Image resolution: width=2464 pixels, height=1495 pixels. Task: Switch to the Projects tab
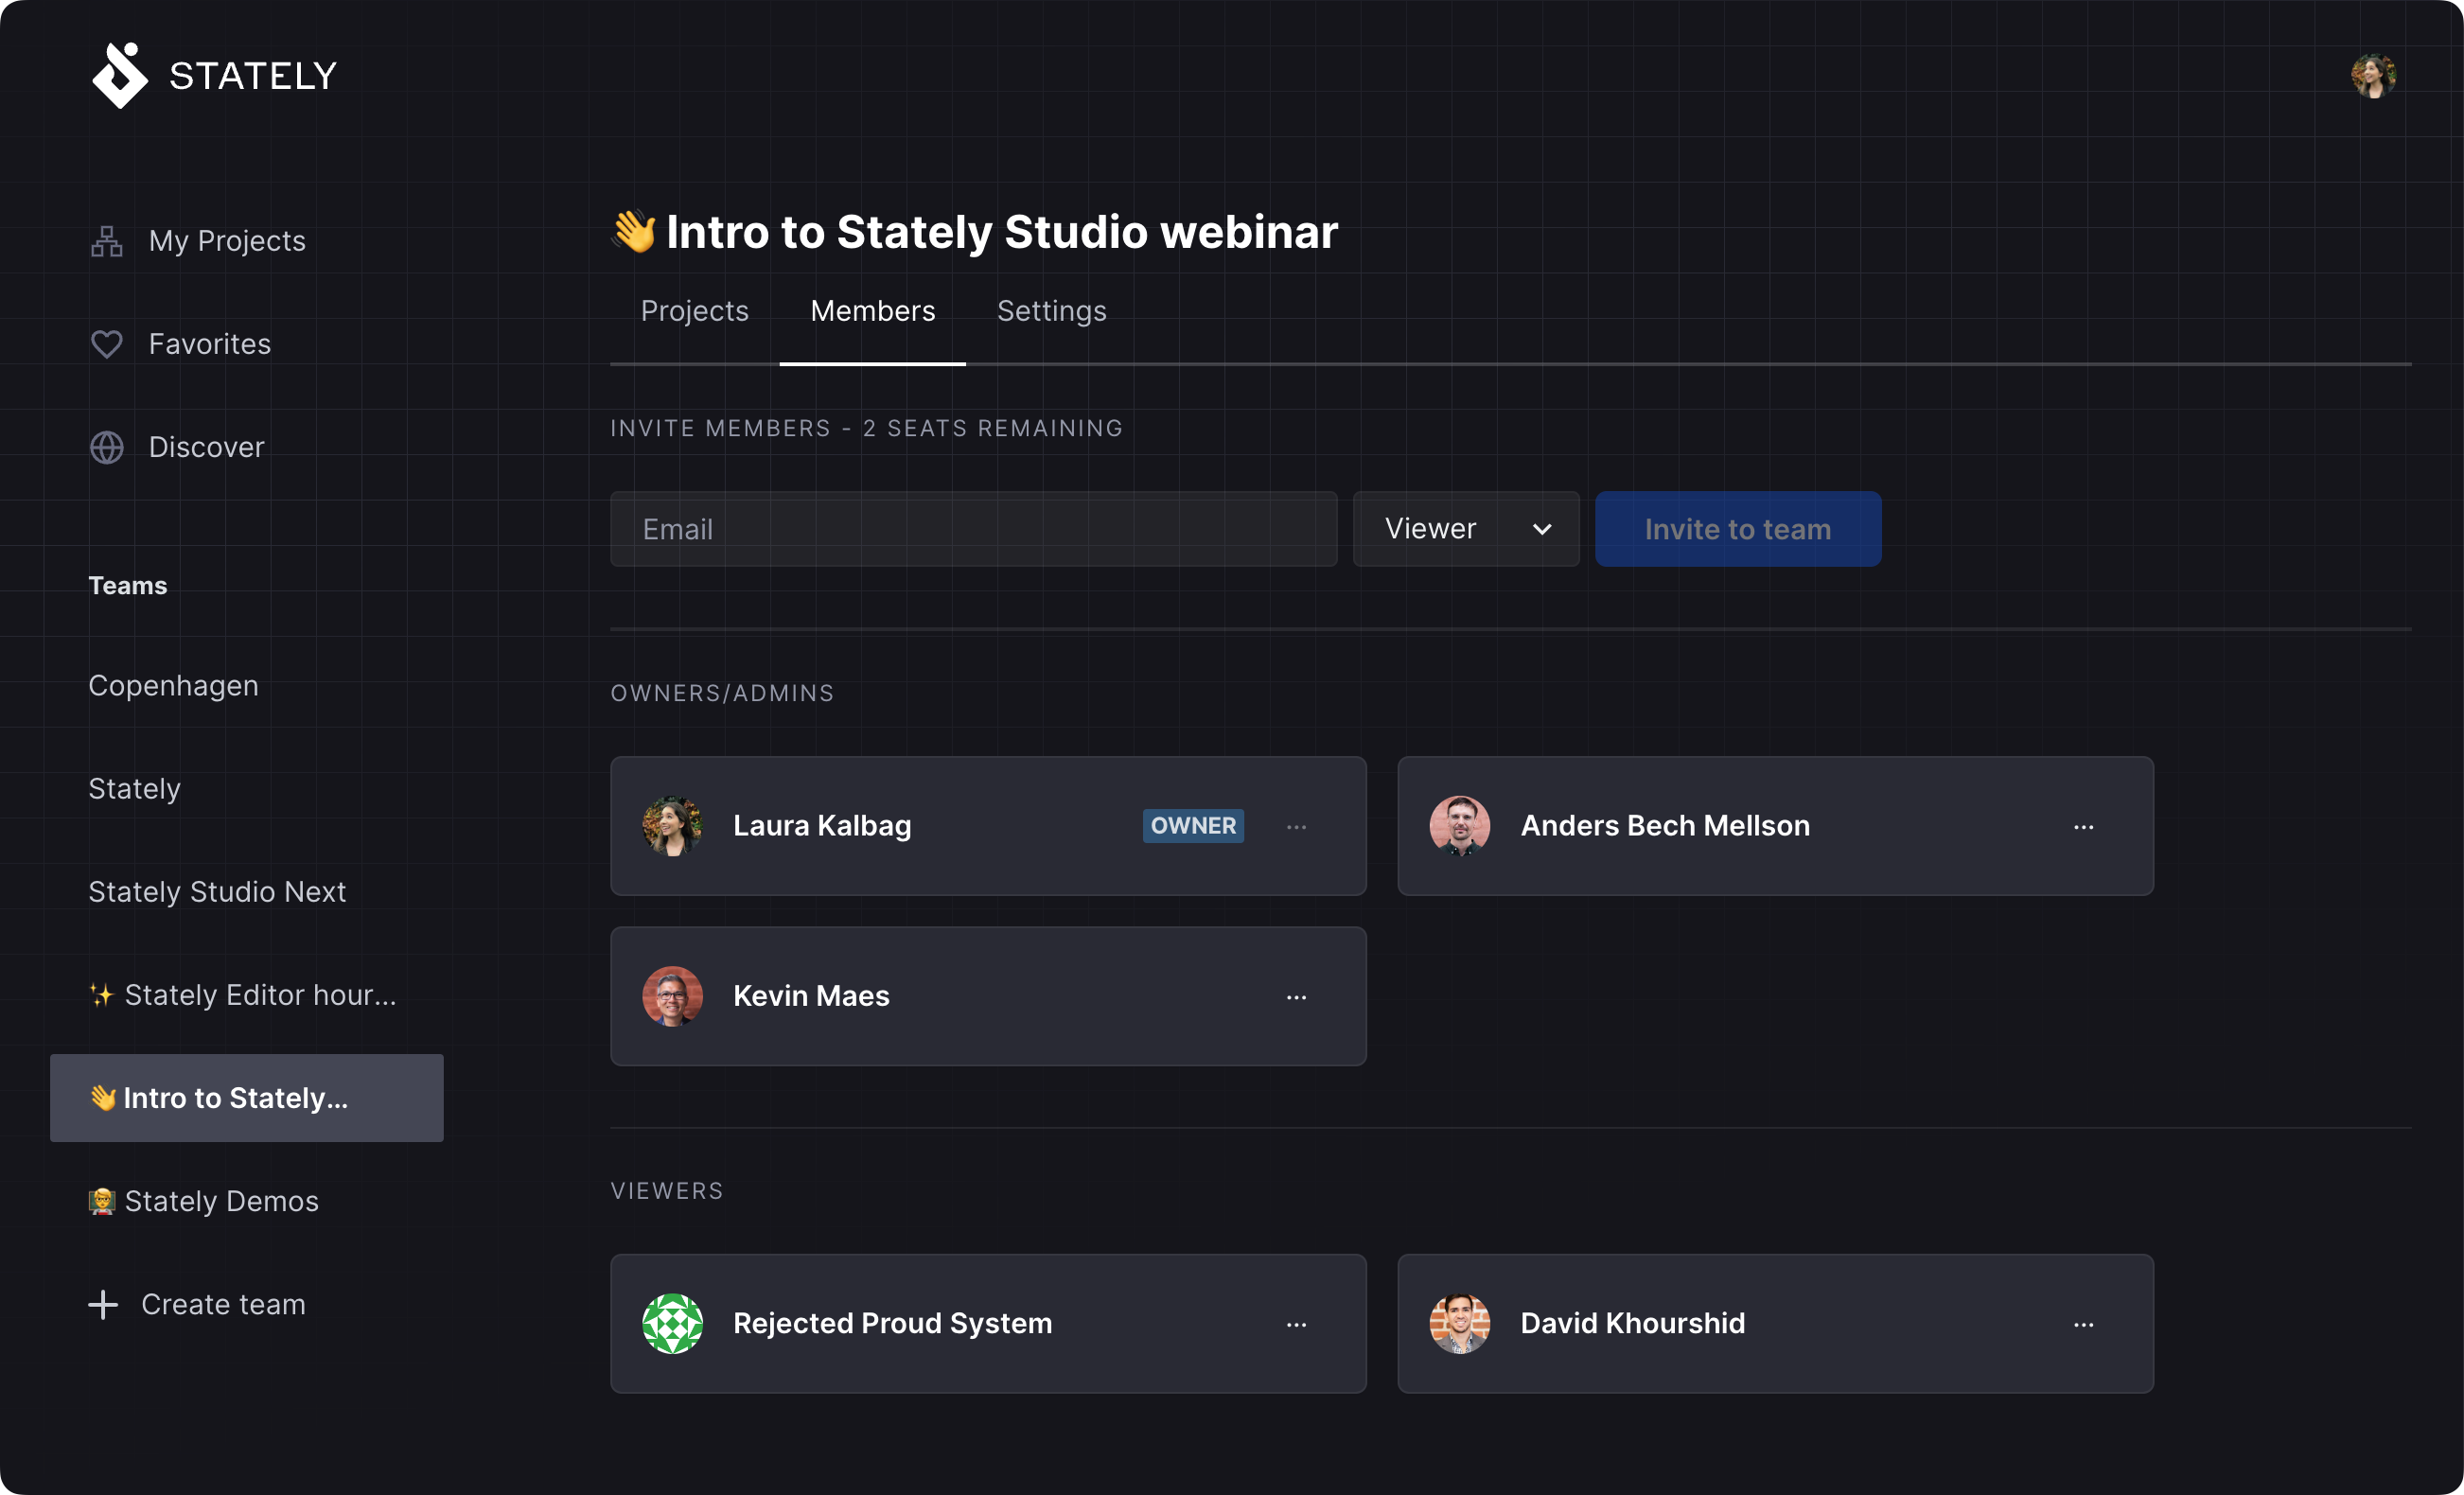[694, 310]
